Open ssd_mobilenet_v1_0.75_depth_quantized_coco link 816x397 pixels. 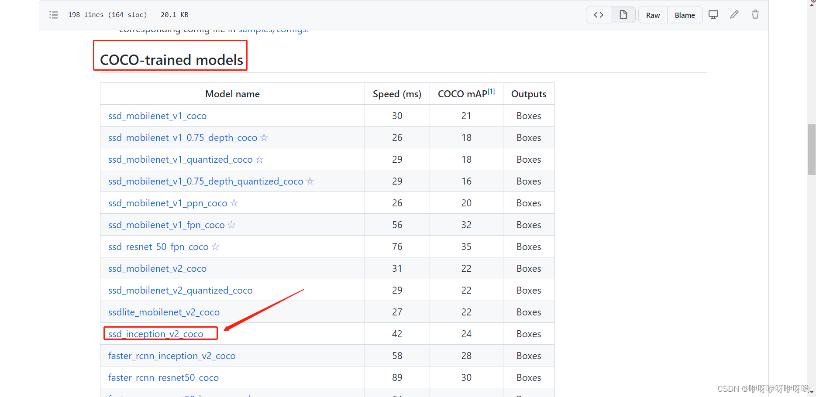206,181
